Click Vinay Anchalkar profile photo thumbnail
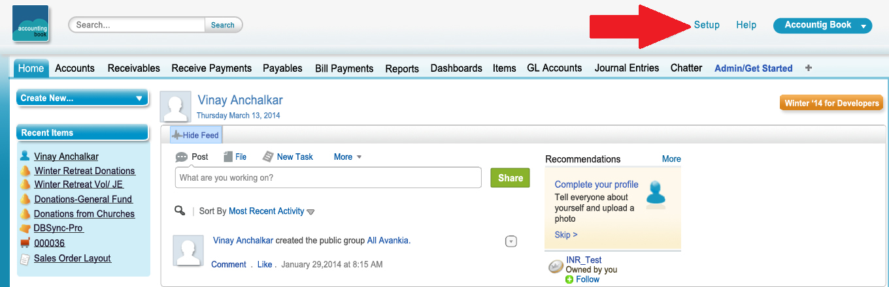This screenshot has width=889, height=287. [x=176, y=106]
